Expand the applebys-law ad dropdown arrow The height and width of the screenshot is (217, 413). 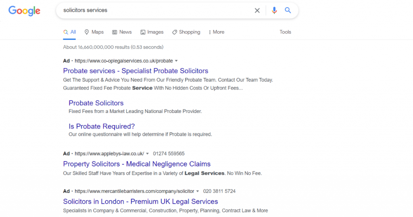pos(148,154)
